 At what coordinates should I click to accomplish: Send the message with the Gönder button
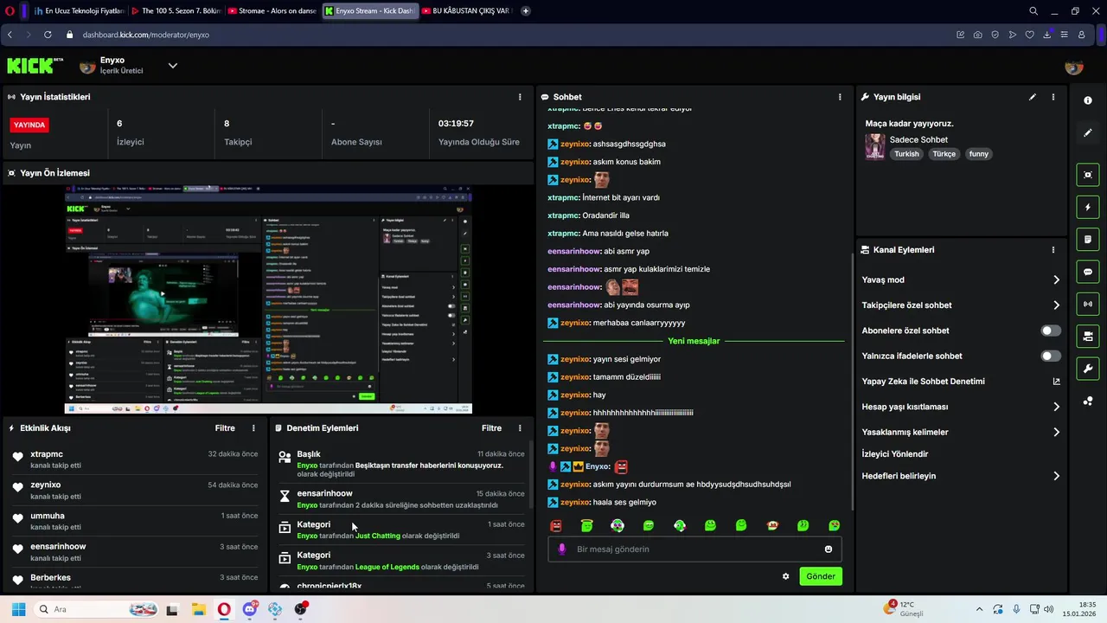(821, 576)
